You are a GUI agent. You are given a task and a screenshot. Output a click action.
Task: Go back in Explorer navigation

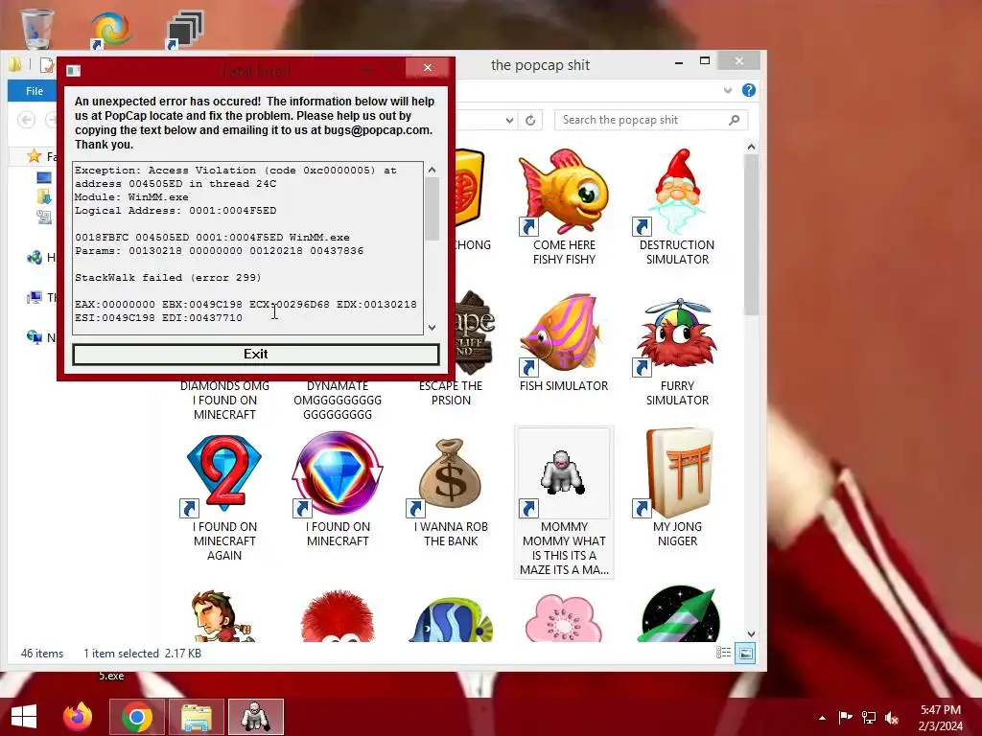coord(26,120)
